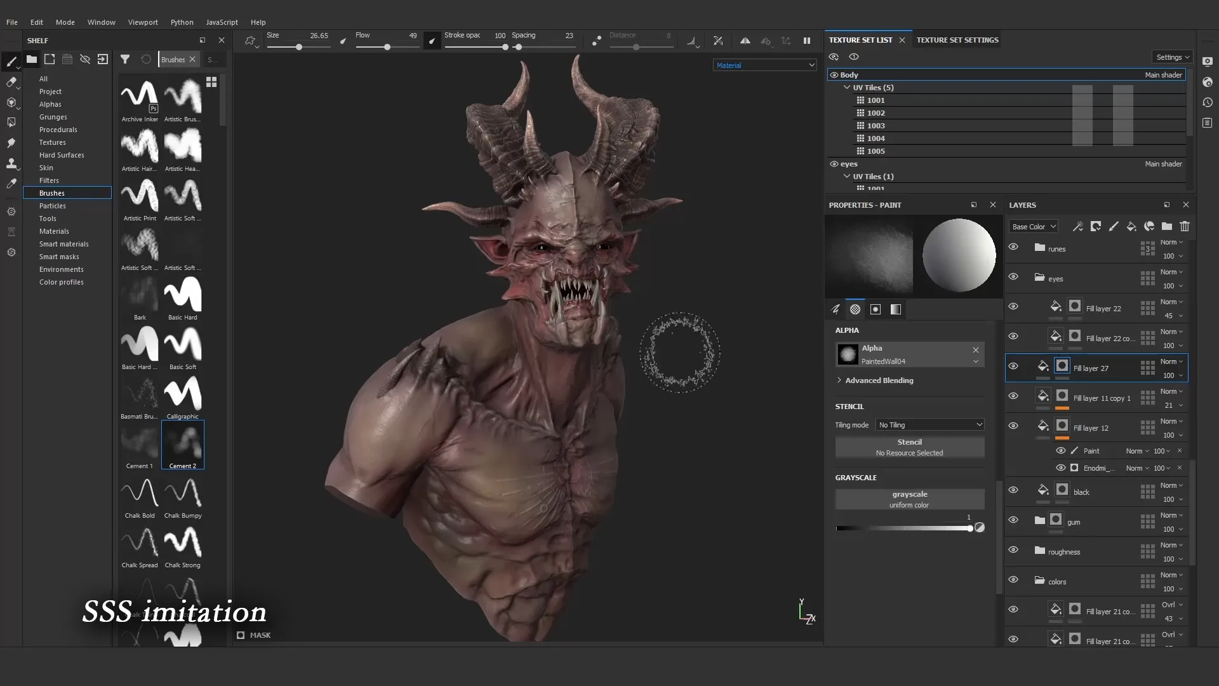This screenshot has height=686, width=1219.
Task: Open the Tiling mode dropdown
Action: [x=929, y=425]
